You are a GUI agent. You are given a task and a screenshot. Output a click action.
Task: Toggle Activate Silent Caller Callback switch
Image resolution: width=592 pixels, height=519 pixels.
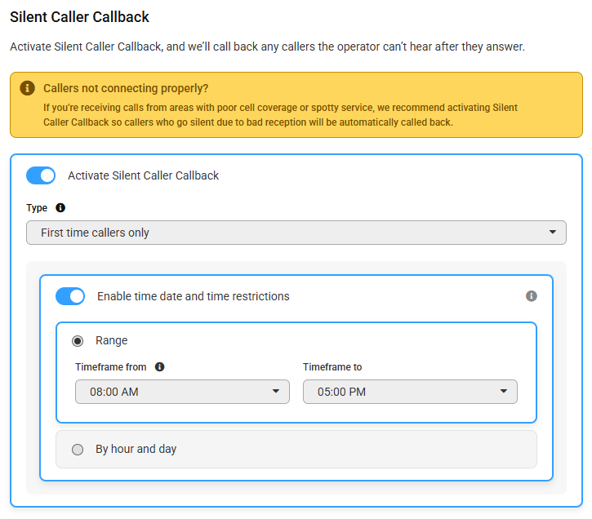click(x=41, y=175)
